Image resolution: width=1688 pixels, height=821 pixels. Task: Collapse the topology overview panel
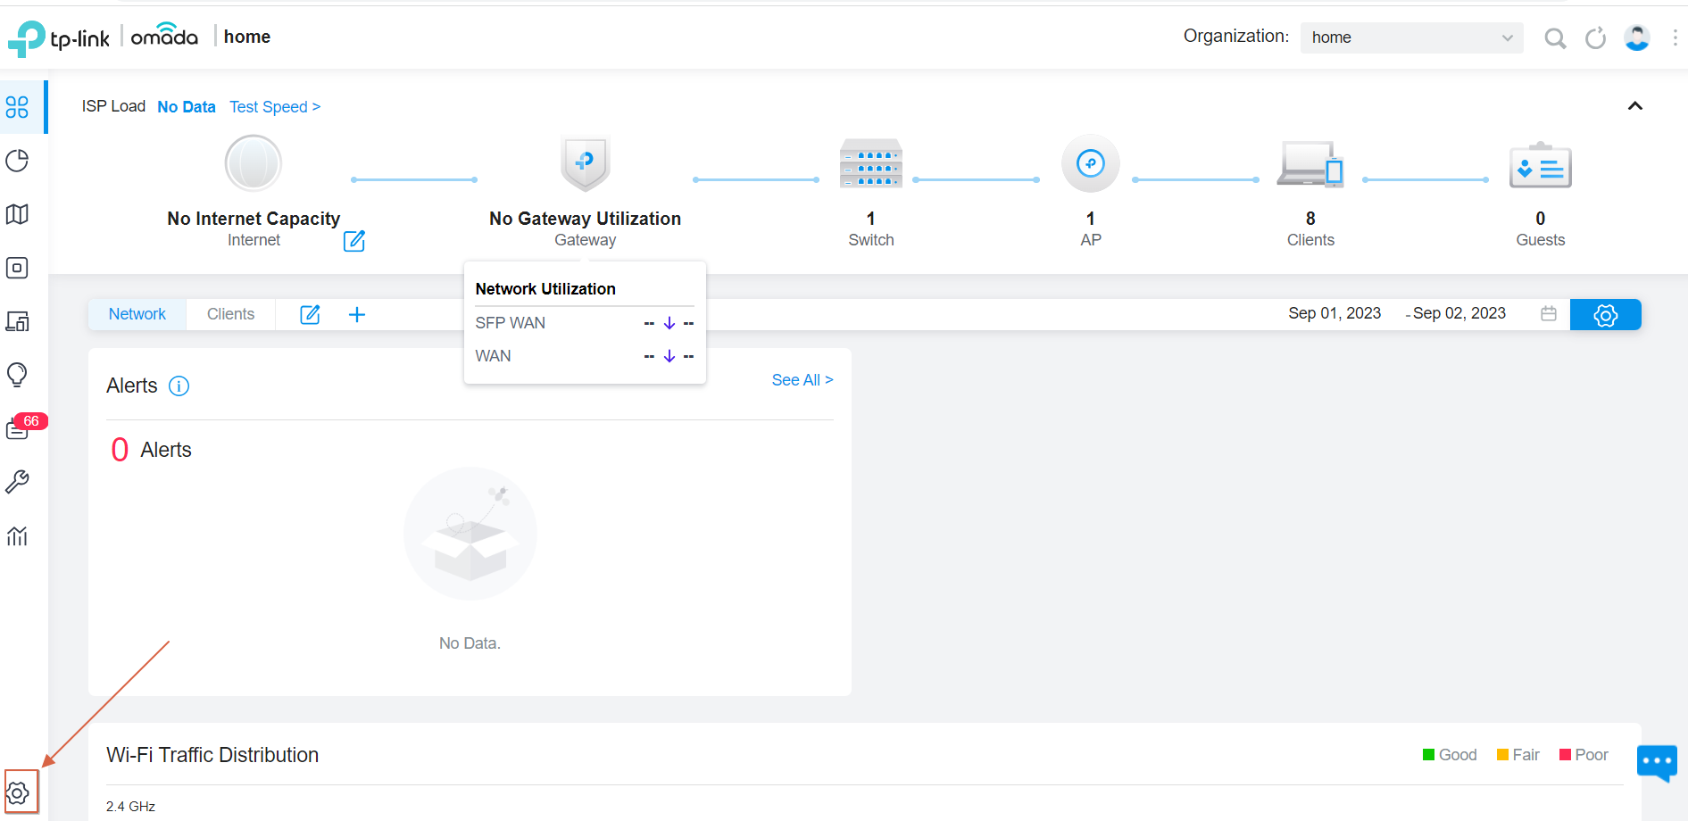[1635, 106]
